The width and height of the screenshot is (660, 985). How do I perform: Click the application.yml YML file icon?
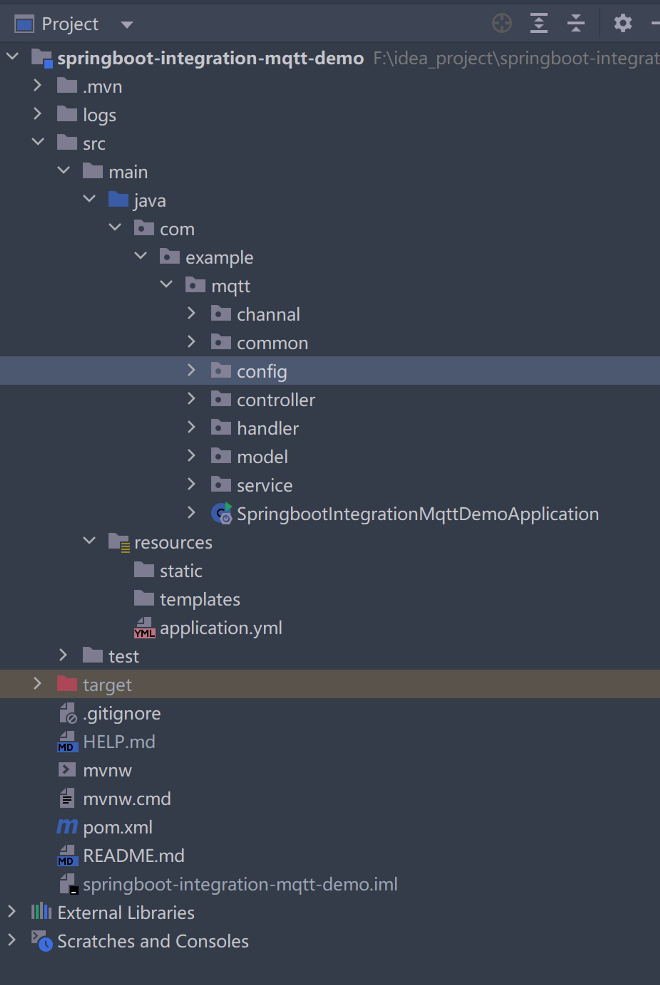pyautogui.click(x=145, y=628)
